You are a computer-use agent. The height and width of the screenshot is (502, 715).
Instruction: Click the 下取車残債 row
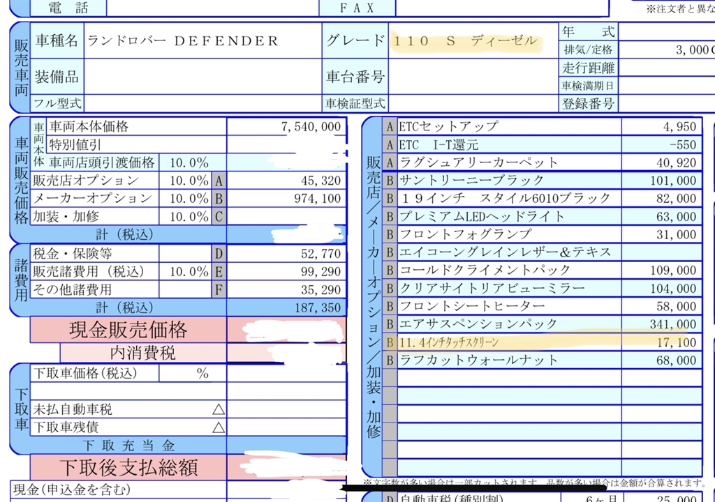pyautogui.click(x=129, y=427)
